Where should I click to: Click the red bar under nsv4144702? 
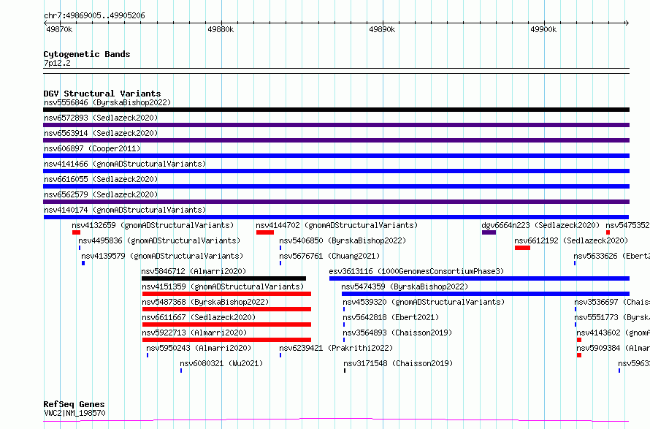[265, 232]
